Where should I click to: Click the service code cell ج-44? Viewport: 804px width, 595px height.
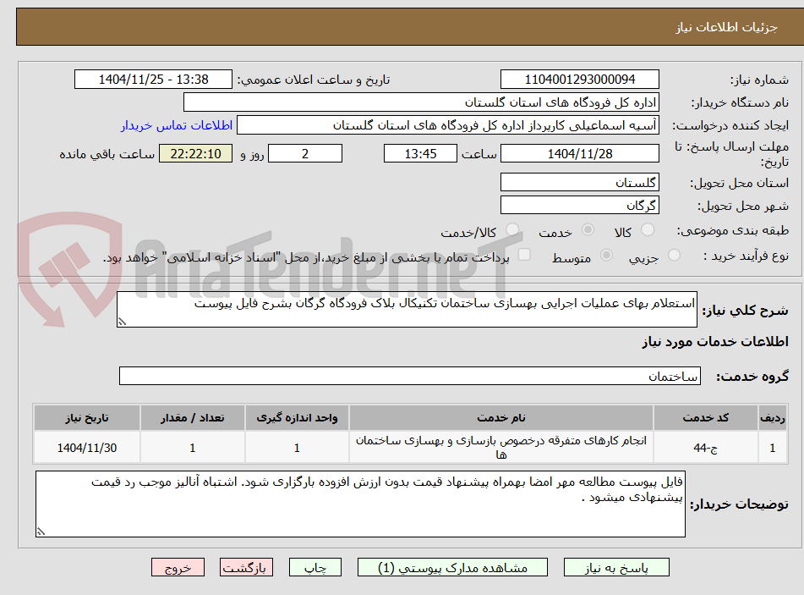[x=706, y=448]
